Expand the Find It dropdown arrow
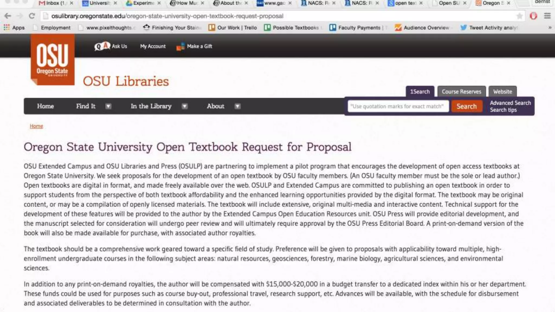The height and width of the screenshot is (312, 555). [x=108, y=106]
